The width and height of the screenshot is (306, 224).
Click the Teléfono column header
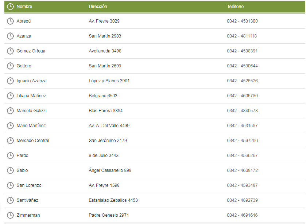[x=235, y=7]
